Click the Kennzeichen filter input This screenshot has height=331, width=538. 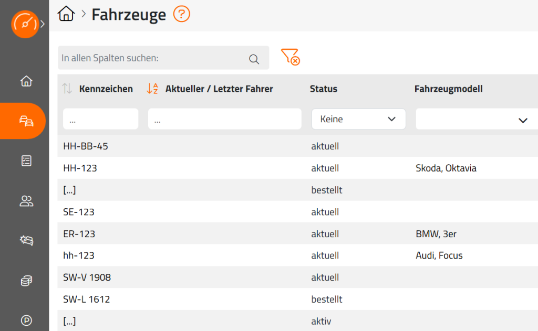tap(100, 119)
